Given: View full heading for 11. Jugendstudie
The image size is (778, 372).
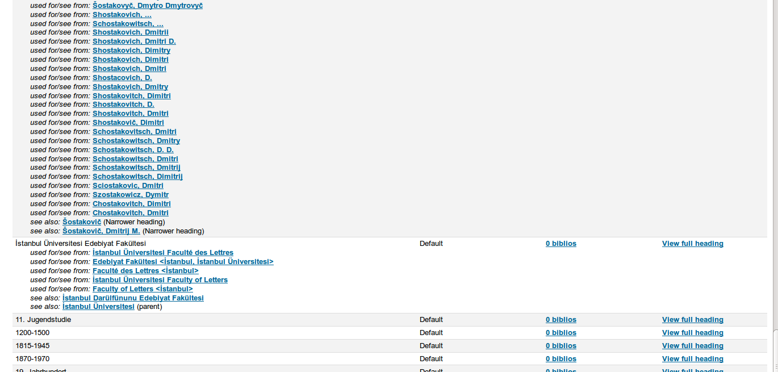Looking at the screenshot, I should pyautogui.click(x=692, y=320).
